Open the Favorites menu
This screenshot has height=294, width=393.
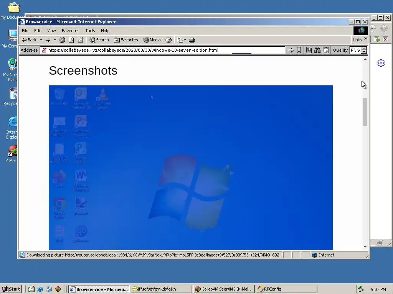pyautogui.click(x=71, y=31)
